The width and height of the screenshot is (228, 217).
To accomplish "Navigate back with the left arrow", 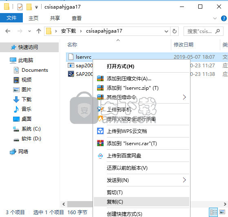I will [8, 31].
